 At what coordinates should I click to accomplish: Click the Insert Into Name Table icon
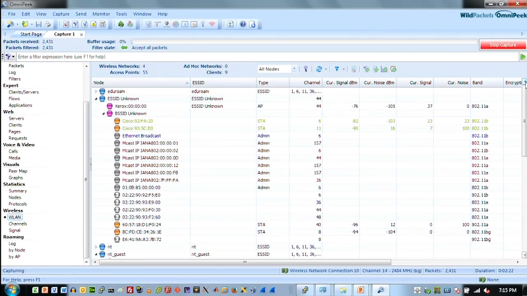[375, 69]
